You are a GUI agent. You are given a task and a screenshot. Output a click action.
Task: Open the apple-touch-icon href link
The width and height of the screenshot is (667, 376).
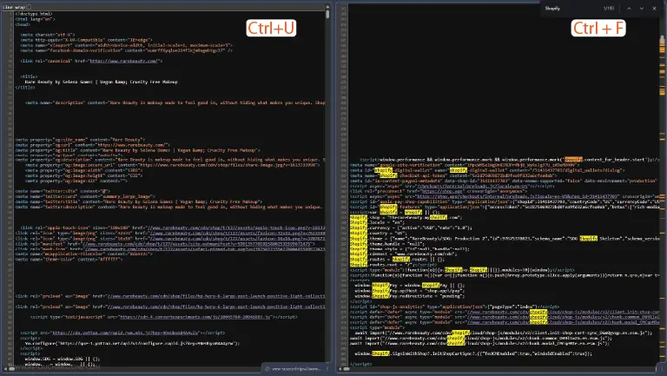coord(236,228)
